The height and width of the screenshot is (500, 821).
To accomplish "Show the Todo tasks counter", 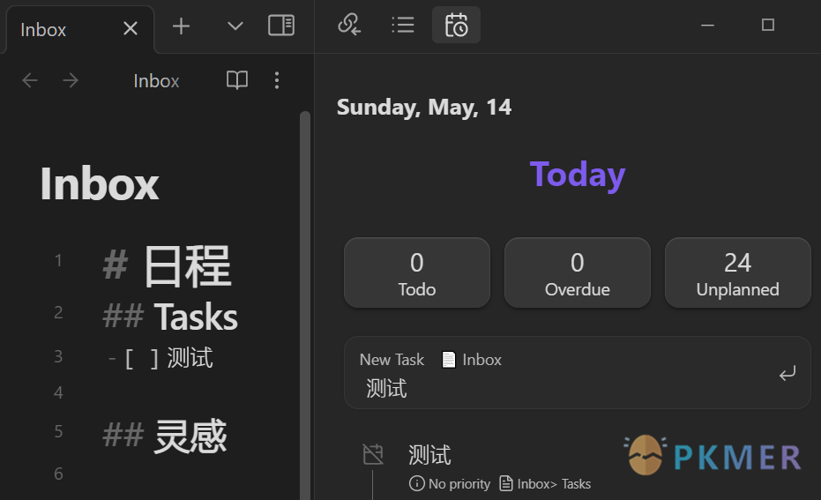I will click(x=416, y=273).
